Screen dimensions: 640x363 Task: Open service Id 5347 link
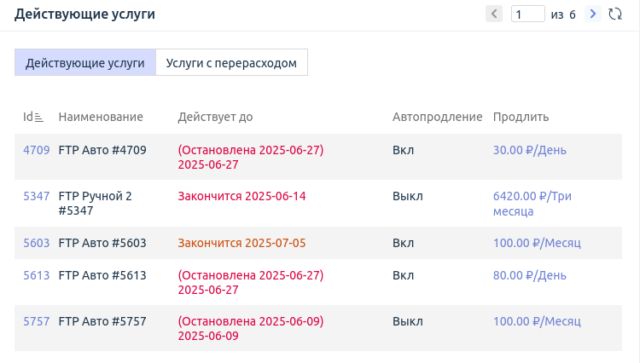[x=36, y=196]
